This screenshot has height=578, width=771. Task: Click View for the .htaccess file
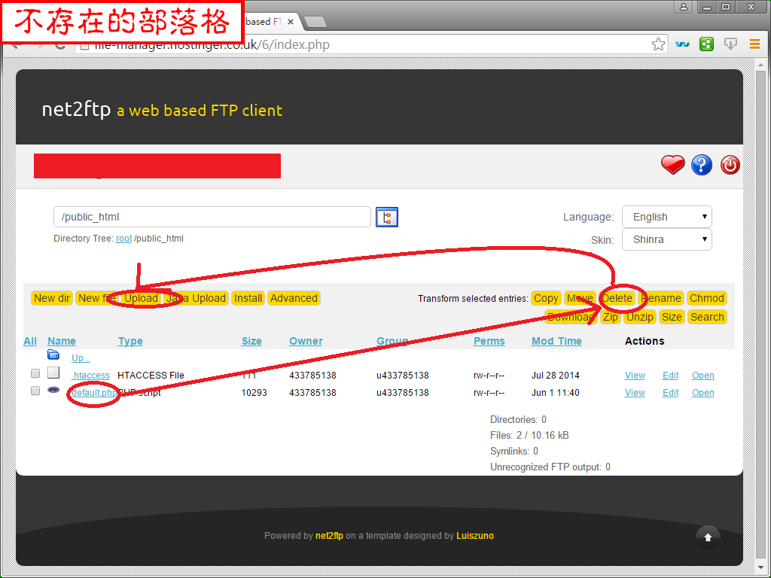click(x=635, y=376)
